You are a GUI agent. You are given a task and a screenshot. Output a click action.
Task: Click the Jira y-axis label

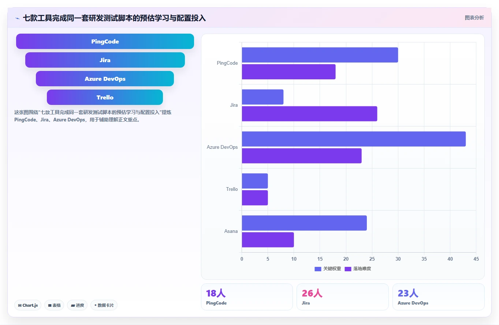[x=234, y=105]
